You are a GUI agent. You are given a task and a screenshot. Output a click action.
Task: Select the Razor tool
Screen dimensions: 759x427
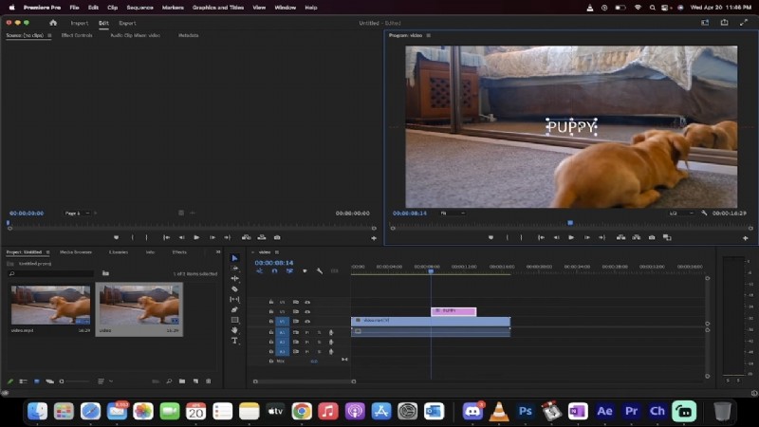click(234, 289)
